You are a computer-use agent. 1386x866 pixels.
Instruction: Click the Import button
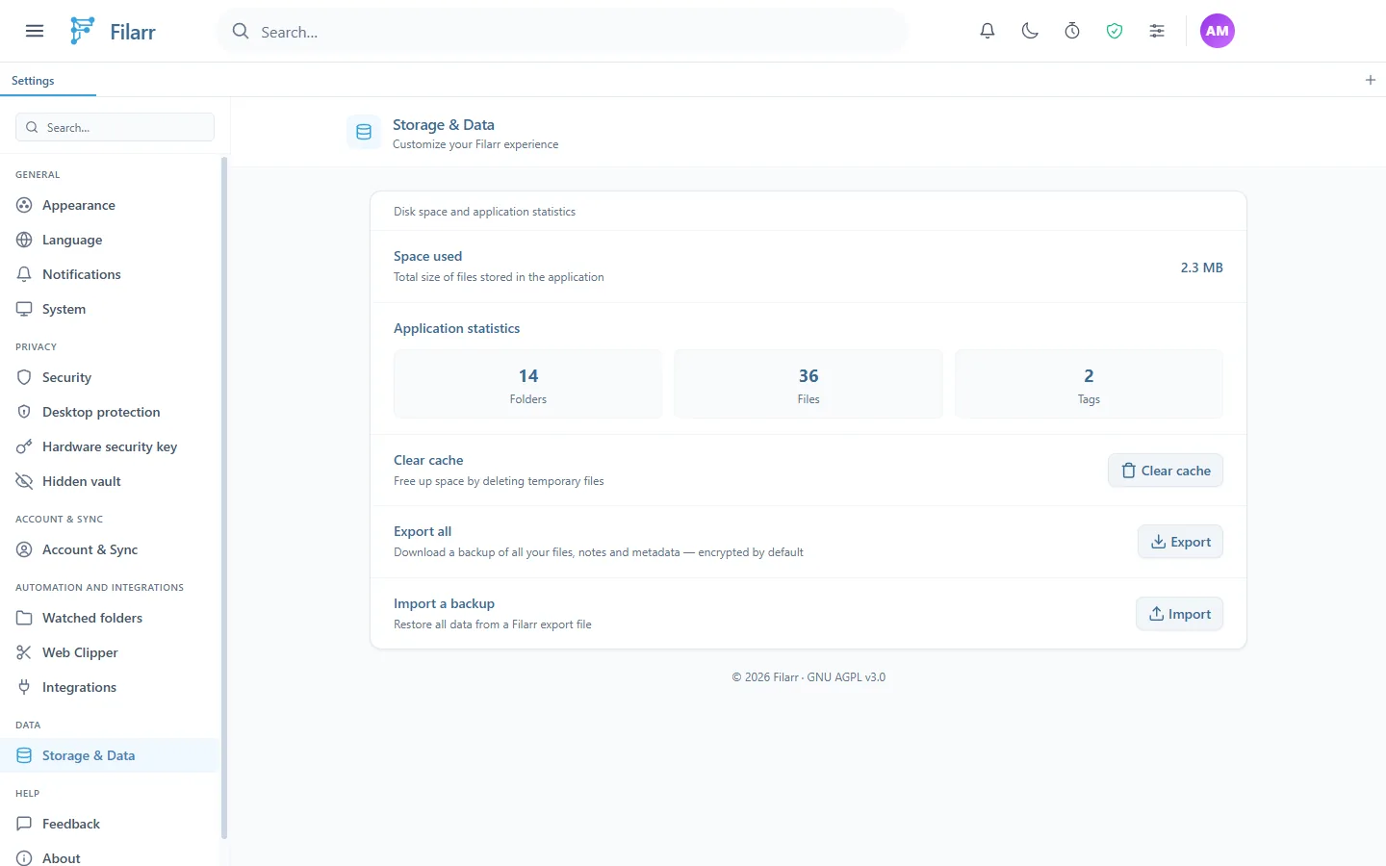coord(1179,614)
